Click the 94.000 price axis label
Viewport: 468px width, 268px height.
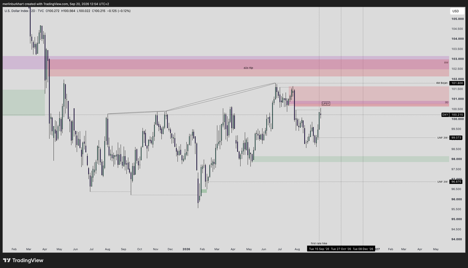coord(457,239)
